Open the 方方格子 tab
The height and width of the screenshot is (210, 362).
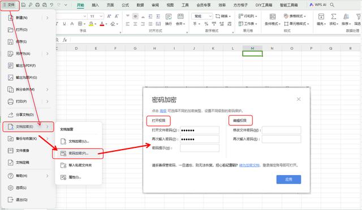point(240,5)
